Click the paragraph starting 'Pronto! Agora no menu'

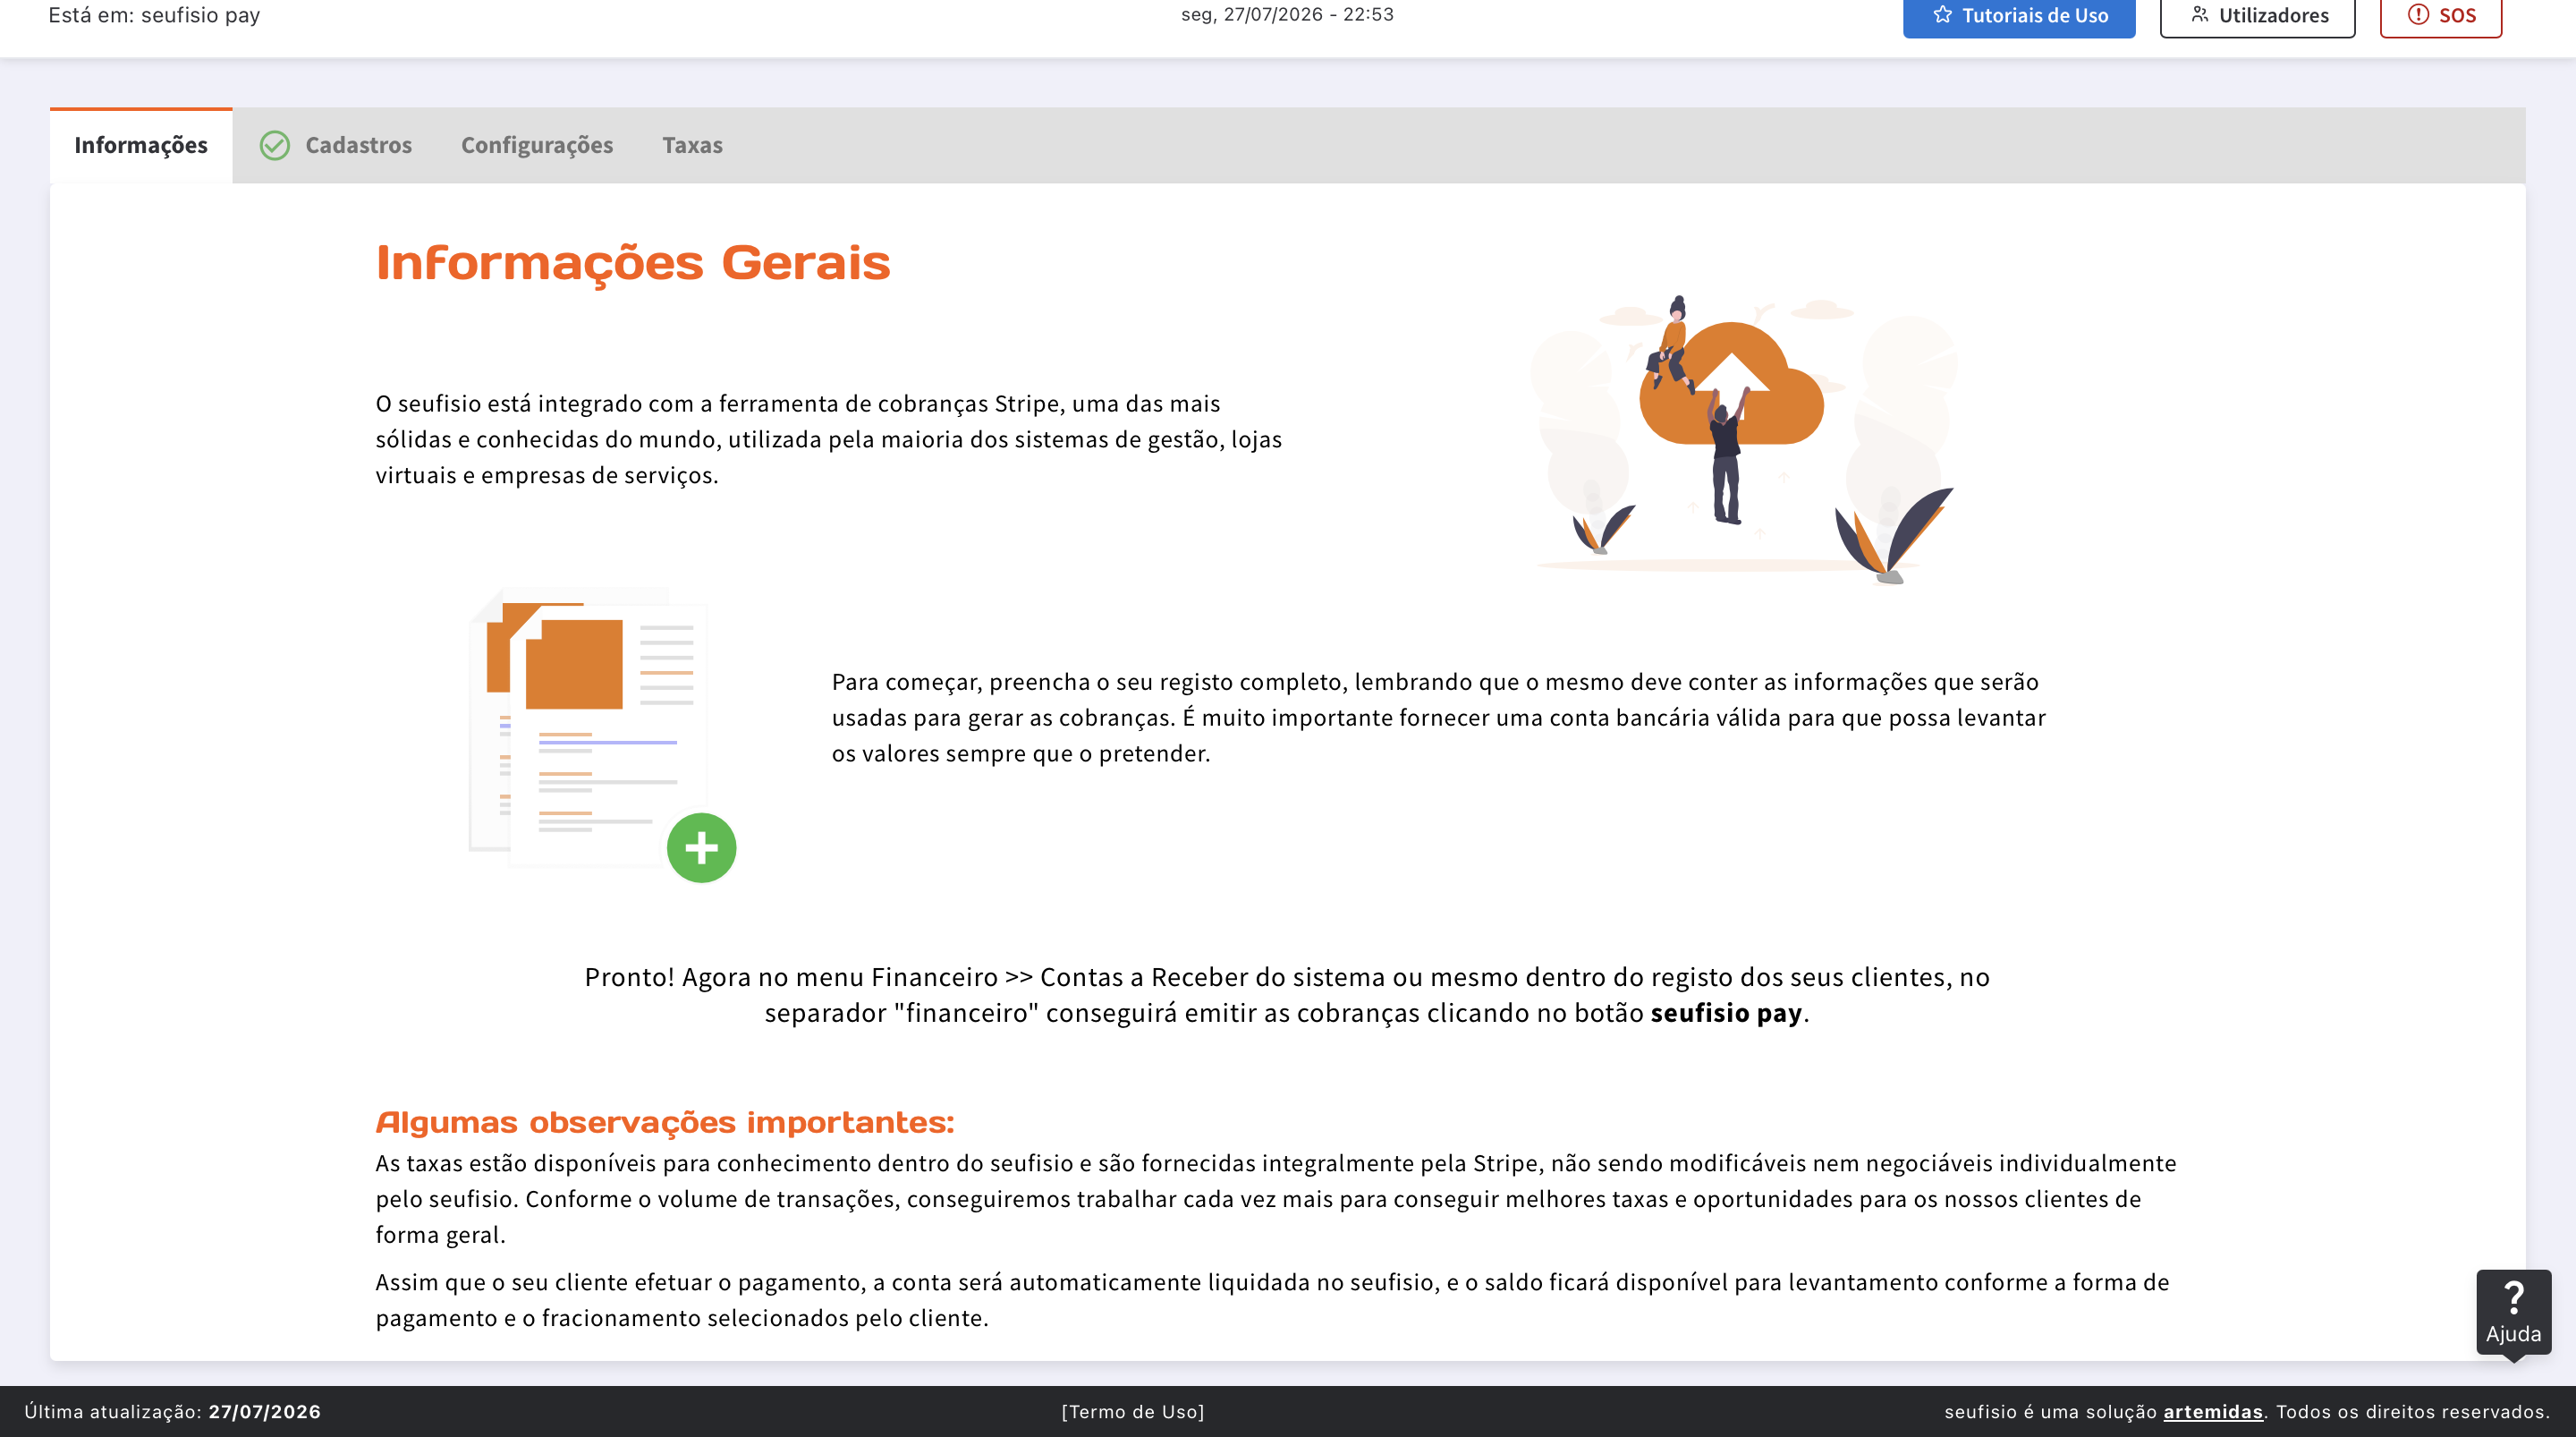[1287, 995]
